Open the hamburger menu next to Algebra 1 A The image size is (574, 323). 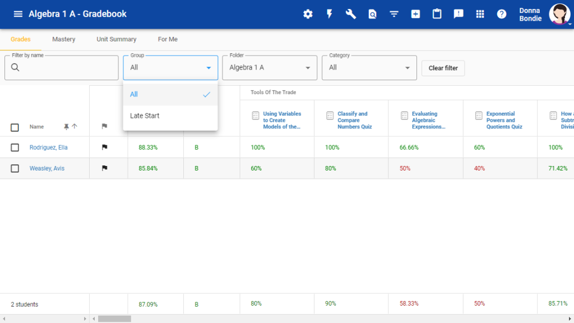17,14
